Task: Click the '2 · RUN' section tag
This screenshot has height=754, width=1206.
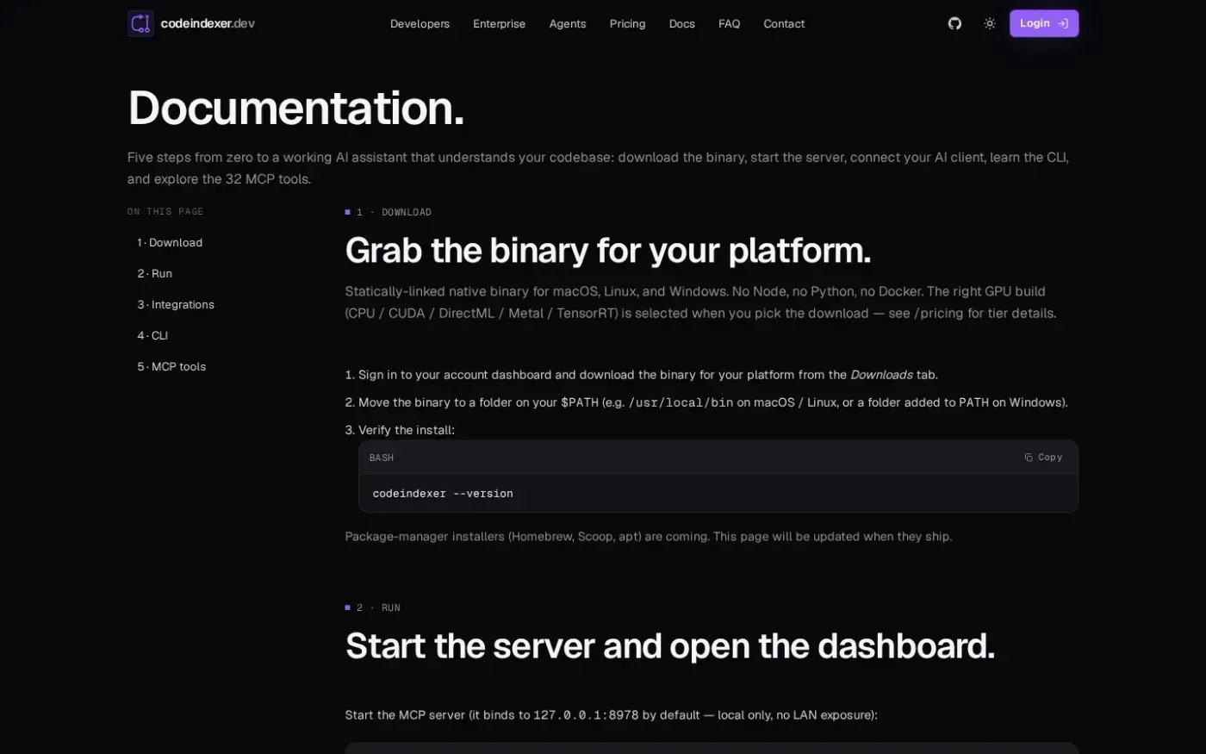Action: click(x=373, y=608)
